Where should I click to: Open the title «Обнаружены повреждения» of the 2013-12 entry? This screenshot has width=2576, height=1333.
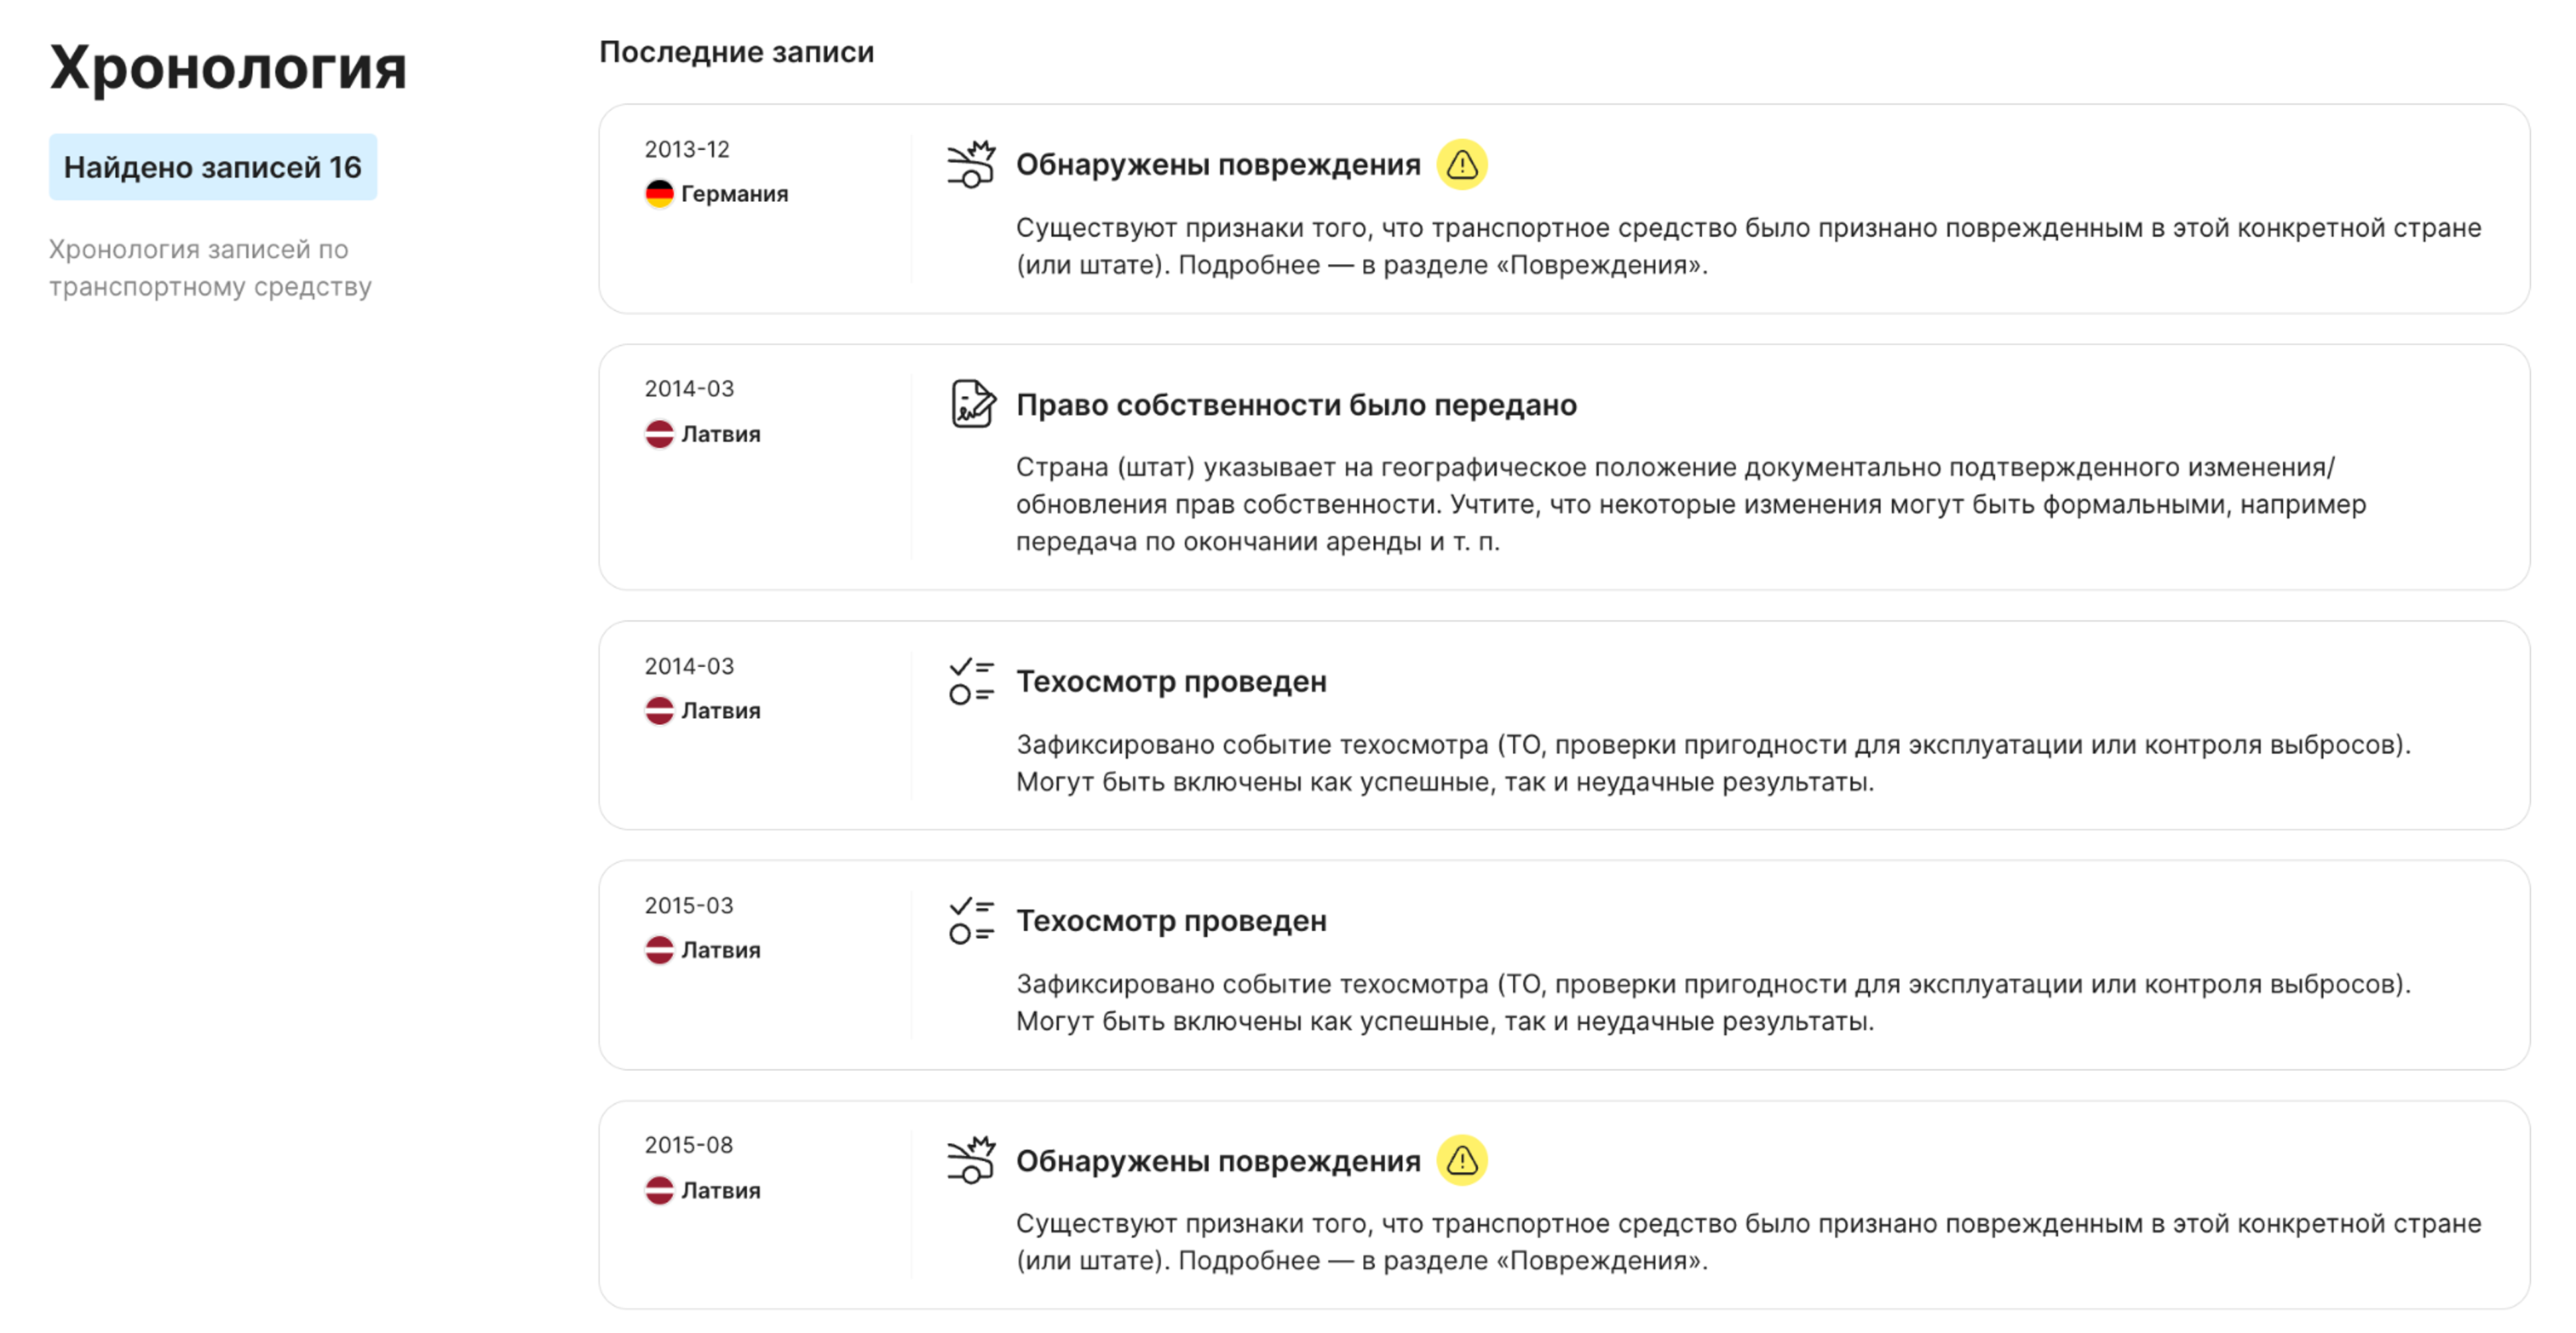tap(1216, 163)
